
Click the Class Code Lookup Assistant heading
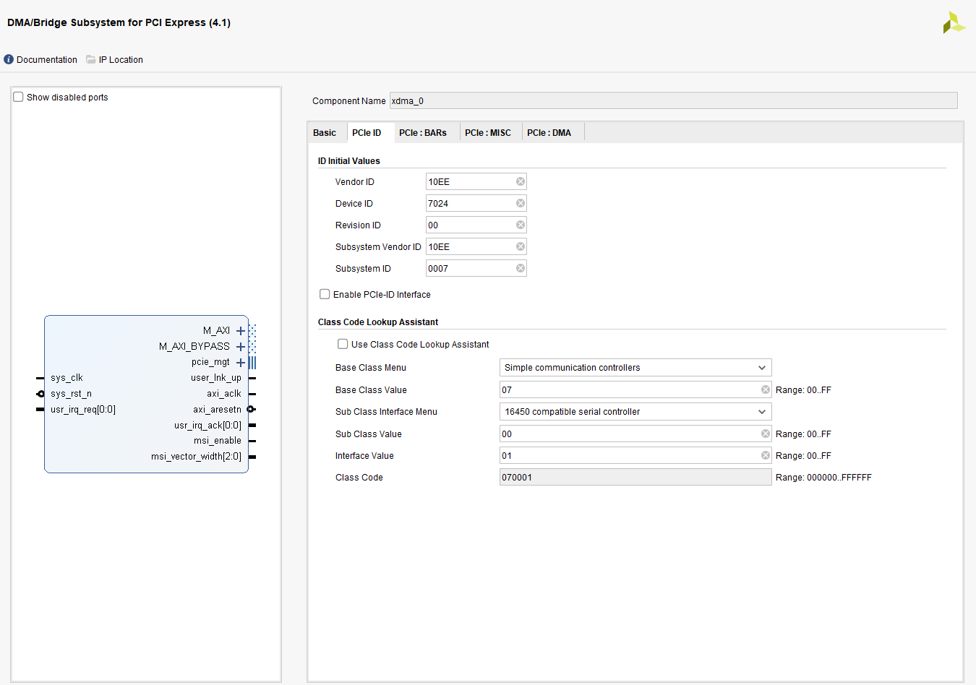point(378,322)
